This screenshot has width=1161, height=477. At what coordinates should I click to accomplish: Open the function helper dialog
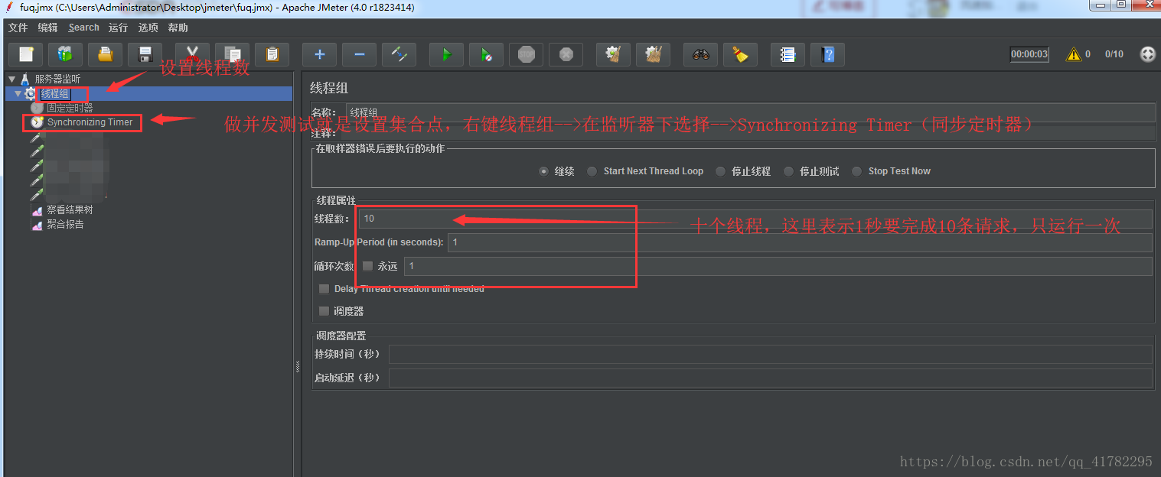tap(788, 54)
